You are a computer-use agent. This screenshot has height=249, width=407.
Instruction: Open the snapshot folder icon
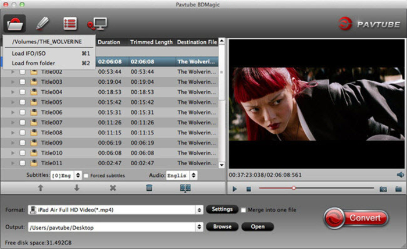(398, 189)
